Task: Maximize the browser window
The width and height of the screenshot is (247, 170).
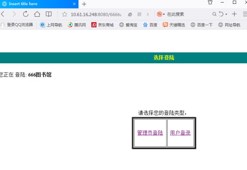Action: 235,3
